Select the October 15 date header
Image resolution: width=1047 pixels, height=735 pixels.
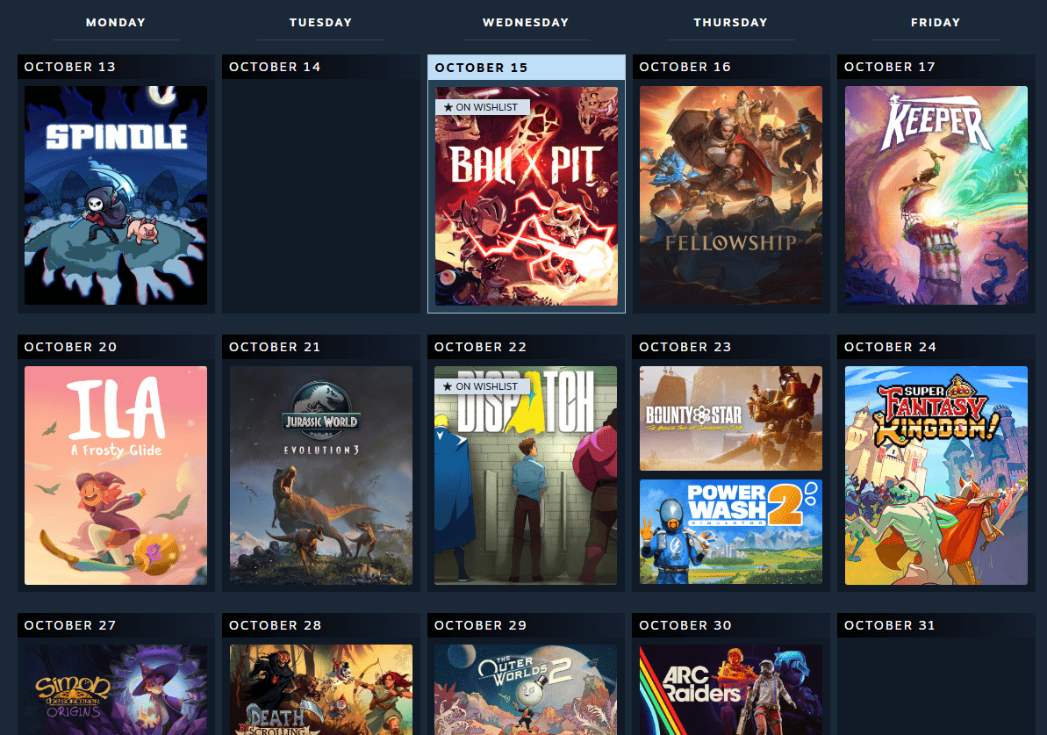(x=481, y=68)
